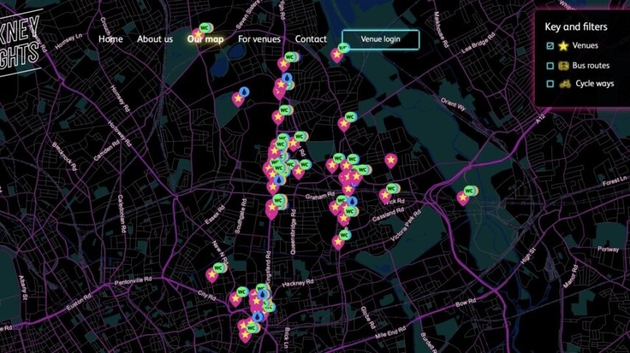Click the Holloway Rd map label

coord(119,134)
